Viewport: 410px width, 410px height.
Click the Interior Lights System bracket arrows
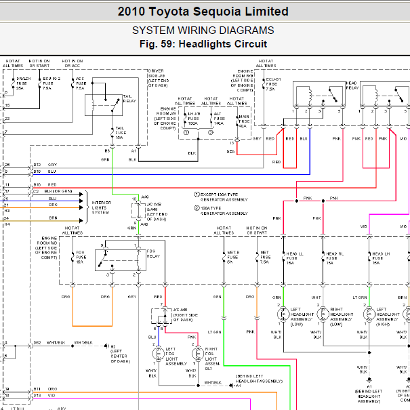point(84,207)
